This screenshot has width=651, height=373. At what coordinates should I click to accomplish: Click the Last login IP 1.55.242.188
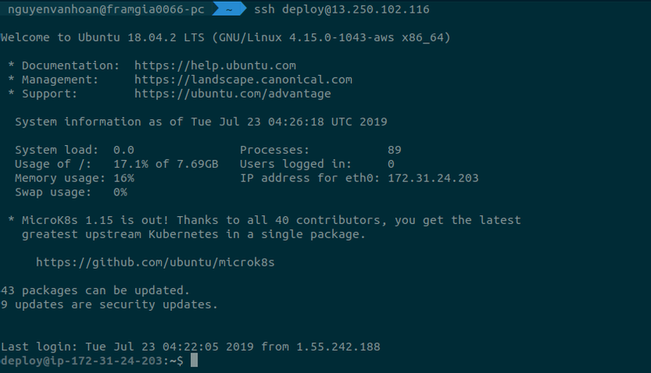[339, 346]
